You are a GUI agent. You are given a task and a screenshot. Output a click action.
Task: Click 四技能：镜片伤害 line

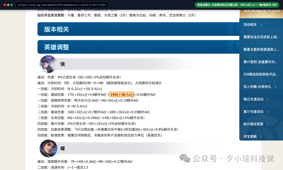(87, 124)
